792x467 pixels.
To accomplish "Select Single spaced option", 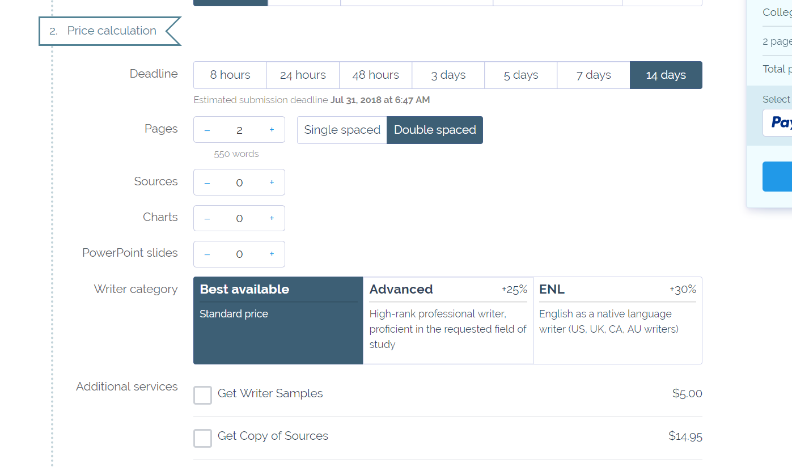I will click(x=342, y=130).
